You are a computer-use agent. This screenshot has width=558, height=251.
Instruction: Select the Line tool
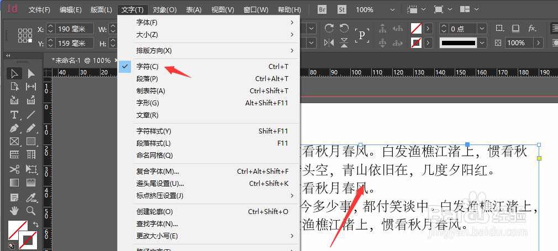coord(31,115)
